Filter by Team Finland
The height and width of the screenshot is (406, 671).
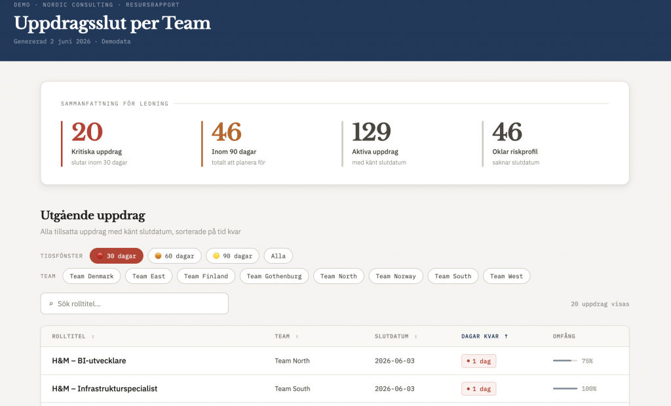pyautogui.click(x=206, y=276)
